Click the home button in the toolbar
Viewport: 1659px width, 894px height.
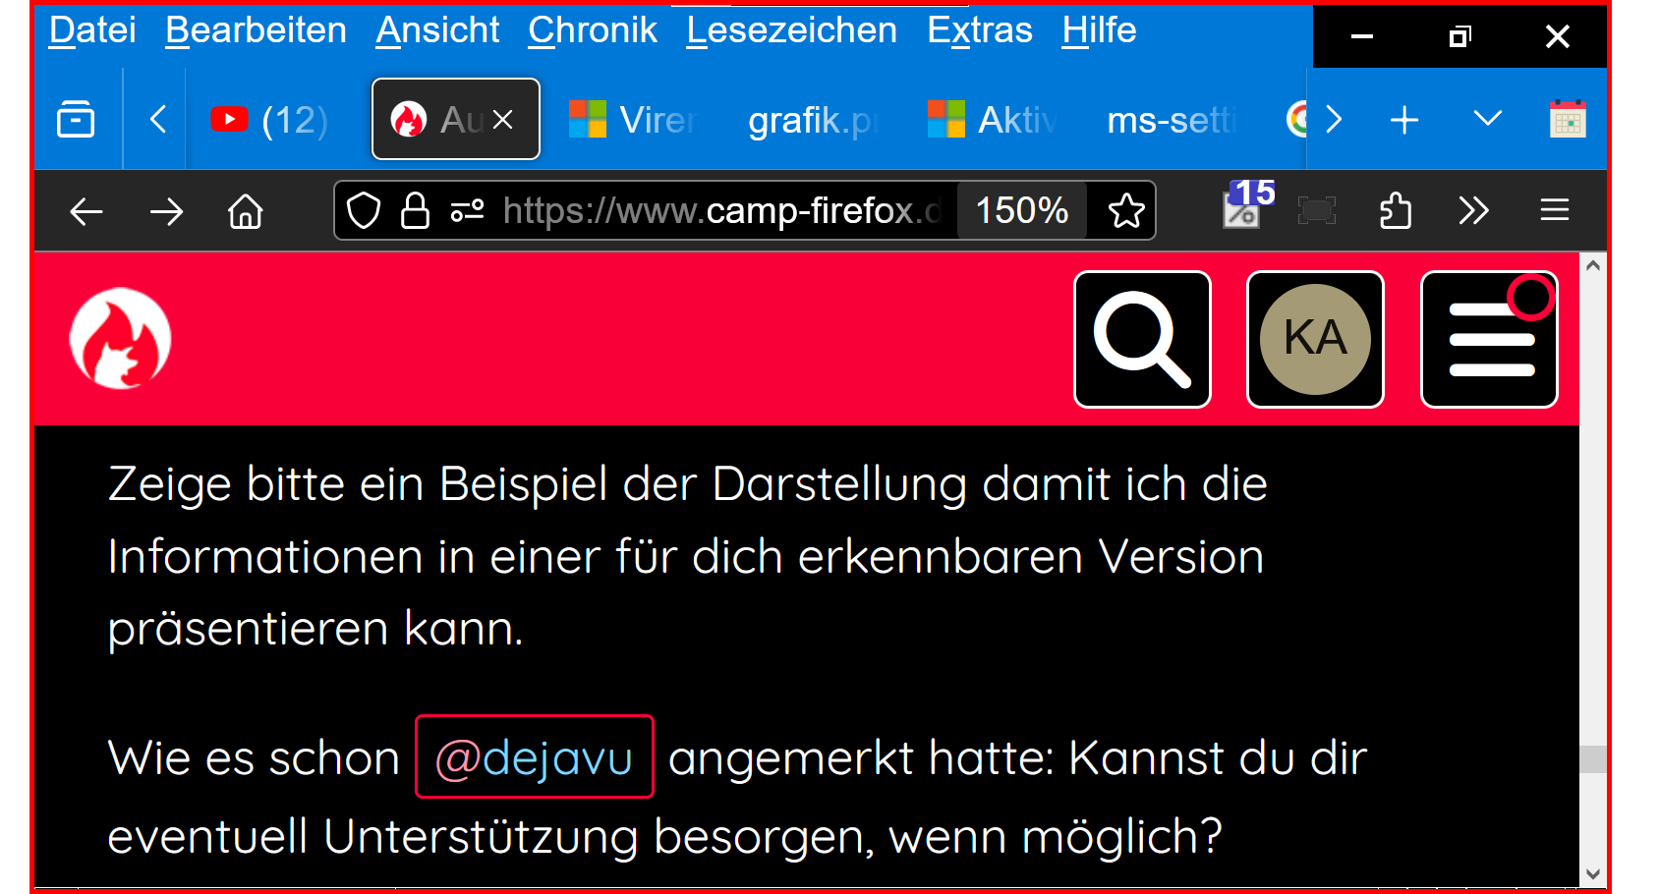[246, 210]
